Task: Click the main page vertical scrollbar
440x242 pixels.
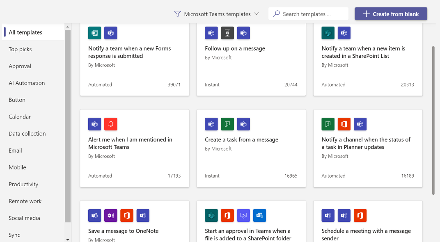Action: [433, 119]
